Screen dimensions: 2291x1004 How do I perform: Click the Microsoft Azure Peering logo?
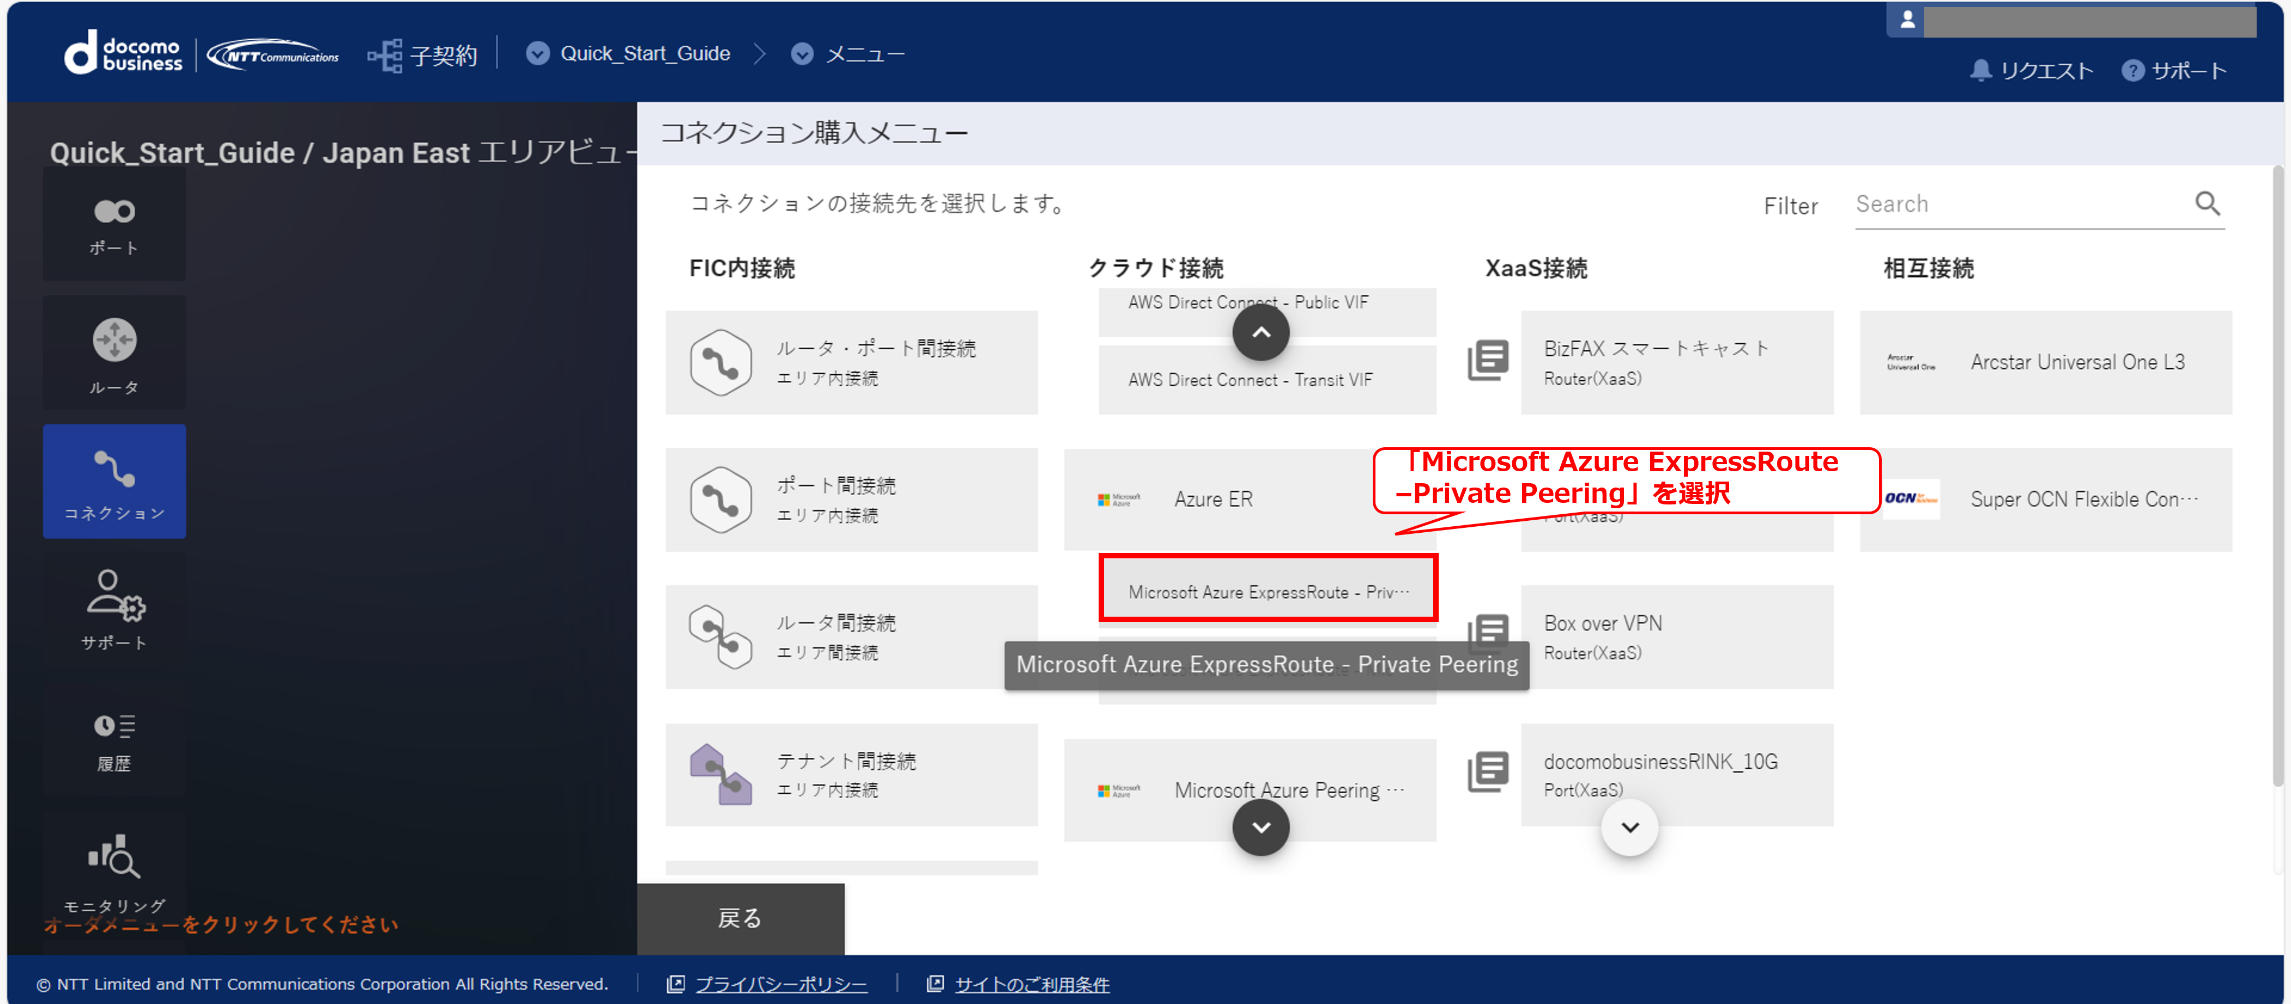1119,790
